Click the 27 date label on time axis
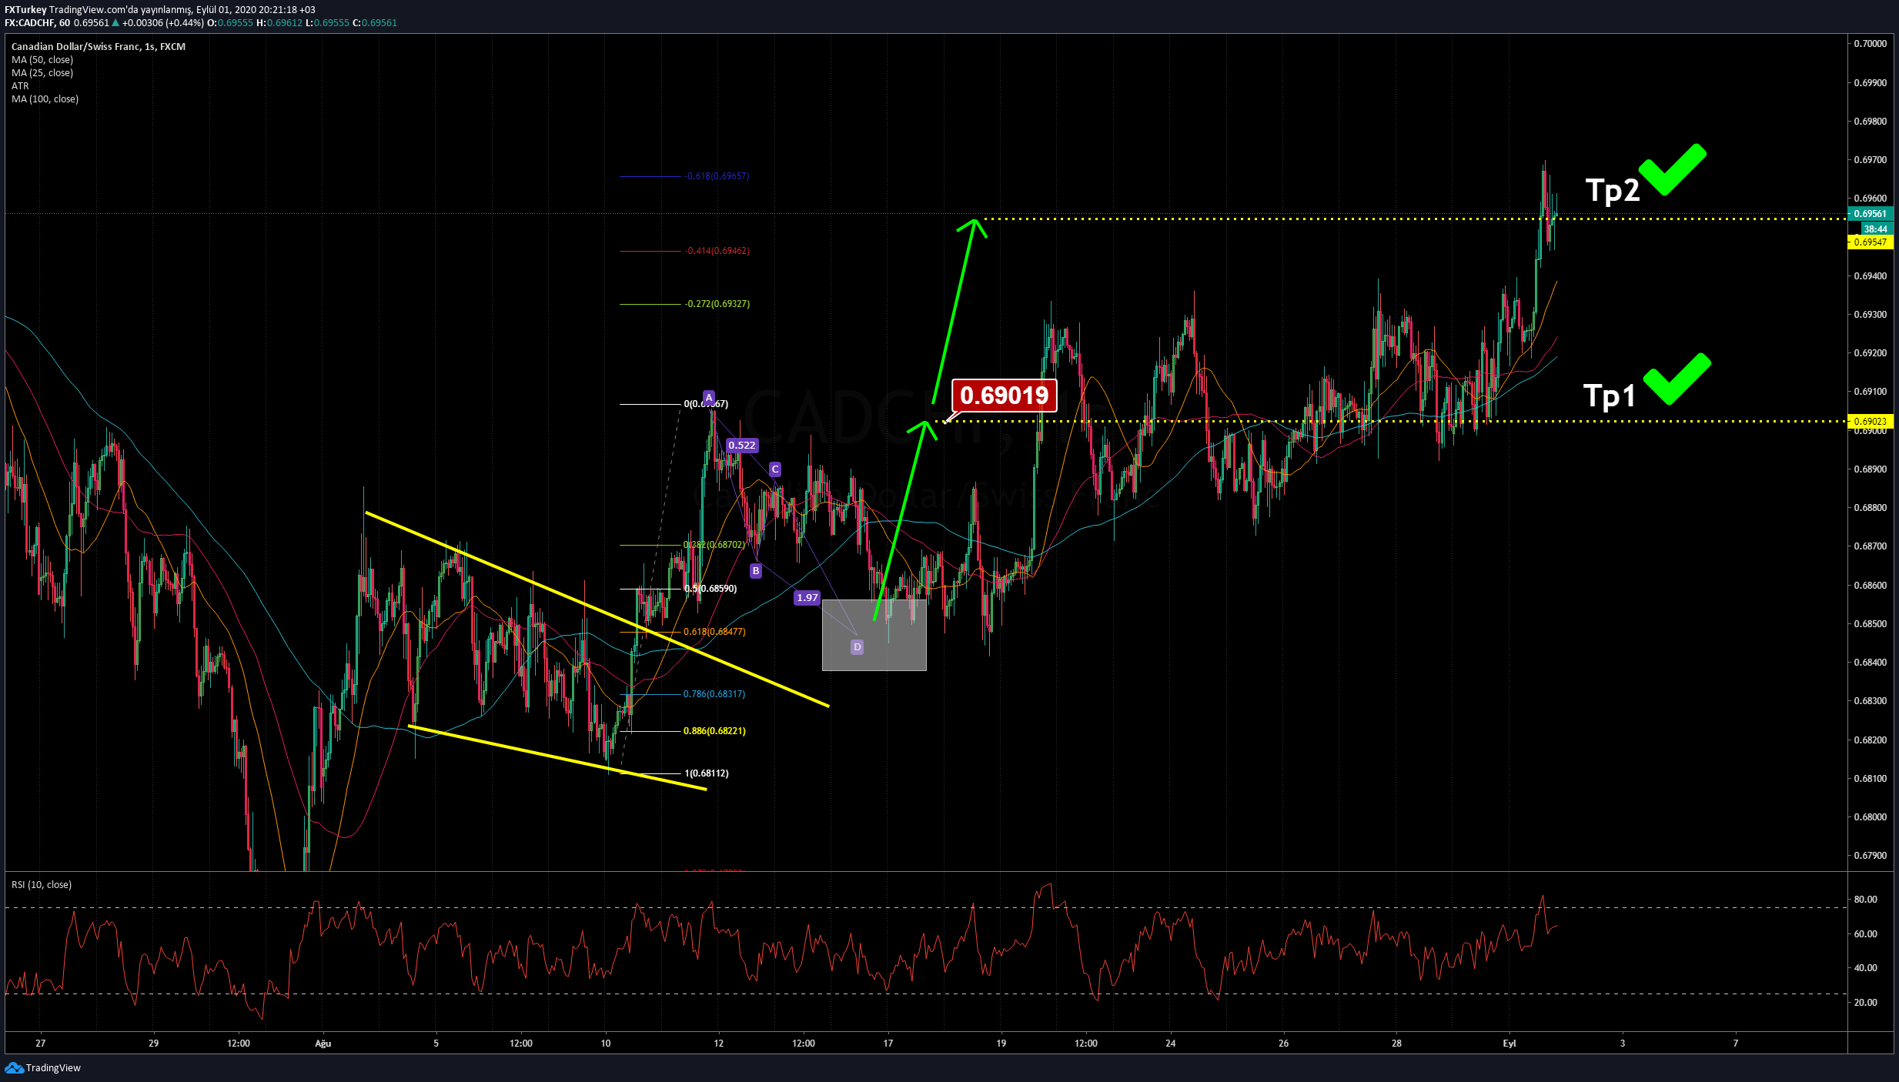Image resolution: width=1899 pixels, height=1082 pixels. 41,1044
